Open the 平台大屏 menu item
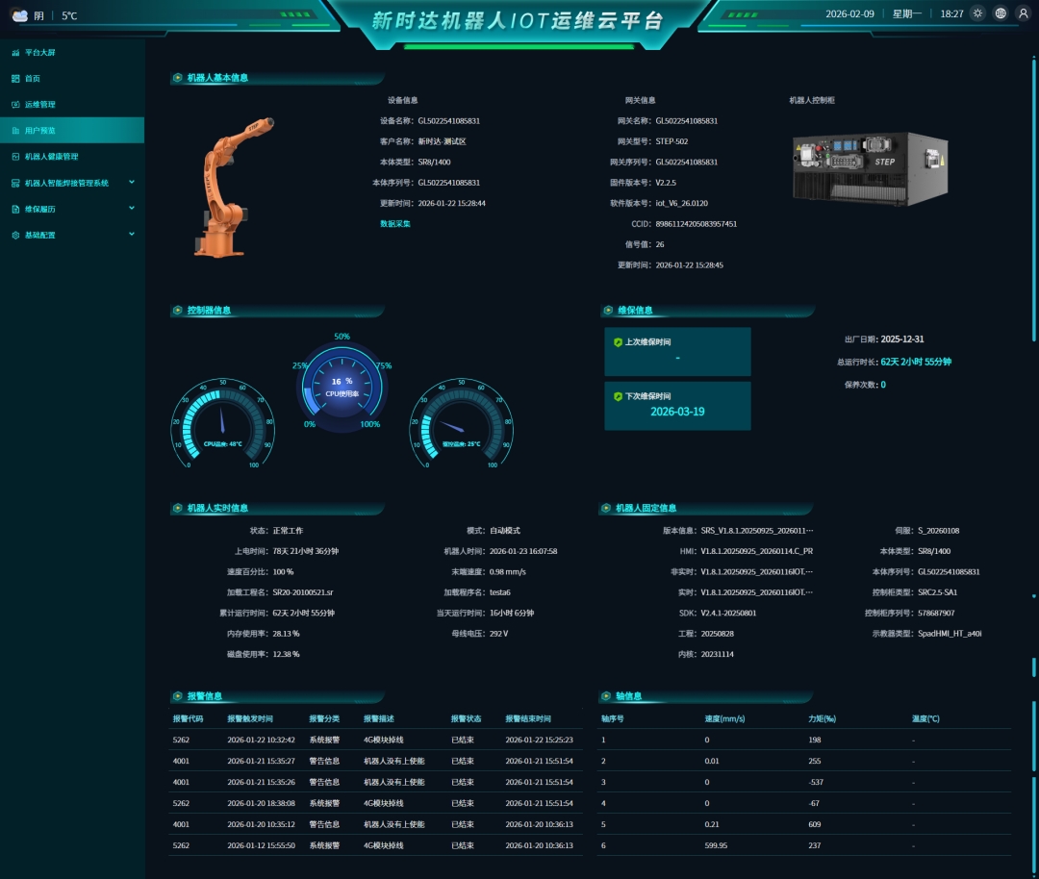 click(72, 52)
